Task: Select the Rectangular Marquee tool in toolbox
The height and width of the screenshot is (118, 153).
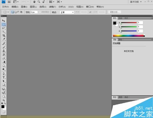Action: 4,24
